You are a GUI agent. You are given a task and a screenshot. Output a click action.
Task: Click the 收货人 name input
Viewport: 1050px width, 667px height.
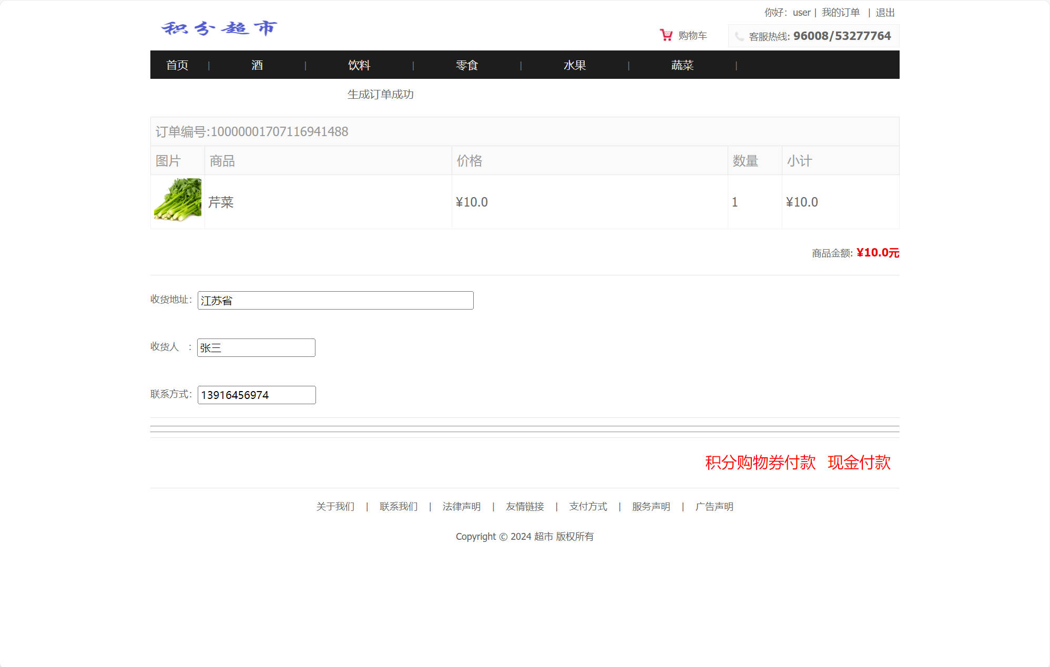coord(256,348)
